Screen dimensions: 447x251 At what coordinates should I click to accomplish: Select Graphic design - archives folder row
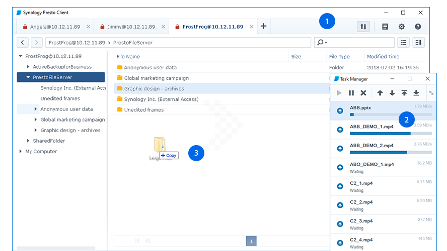(222, 88)
